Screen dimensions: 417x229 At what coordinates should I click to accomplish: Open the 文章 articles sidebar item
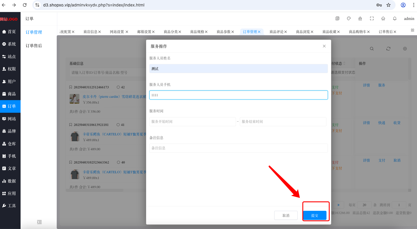(10, 169)
